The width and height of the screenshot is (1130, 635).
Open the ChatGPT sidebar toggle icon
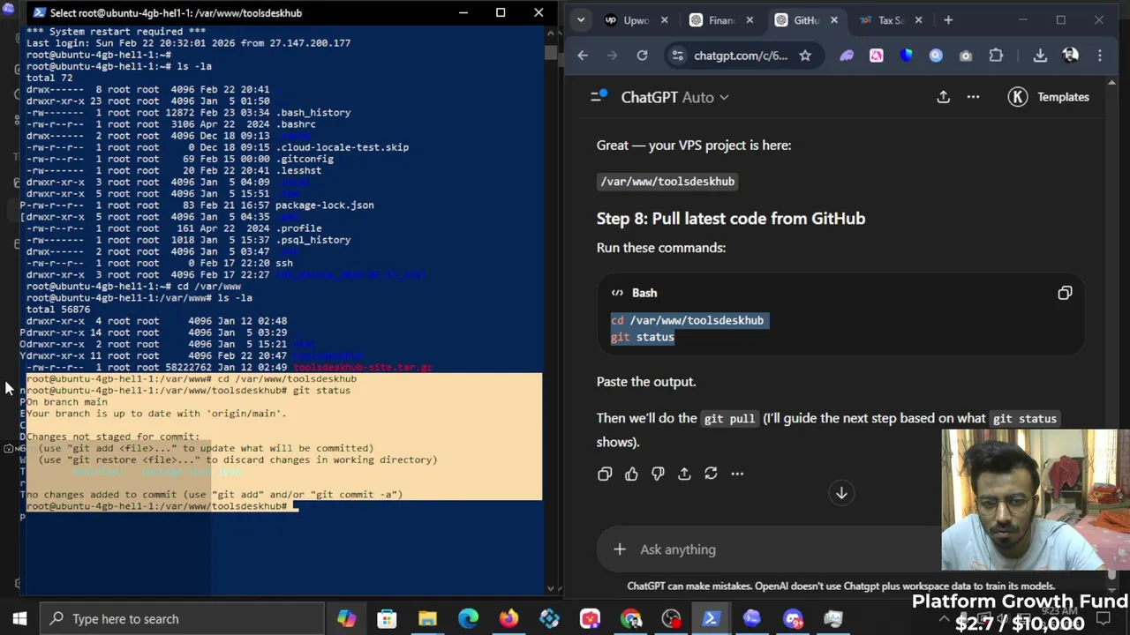[599, 96]
